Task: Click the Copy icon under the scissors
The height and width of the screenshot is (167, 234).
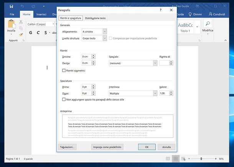Action: click(x=21, y=28)
